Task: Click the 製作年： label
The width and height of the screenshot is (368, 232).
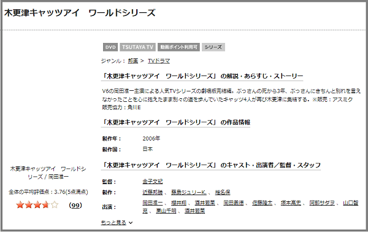Action: point(112,139)
